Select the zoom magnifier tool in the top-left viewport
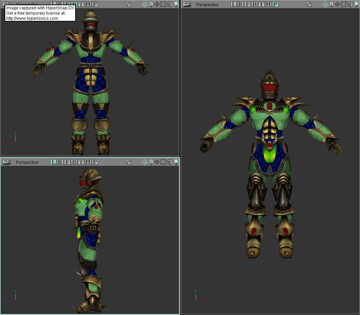Screen dimensions: 360x315 151,5
